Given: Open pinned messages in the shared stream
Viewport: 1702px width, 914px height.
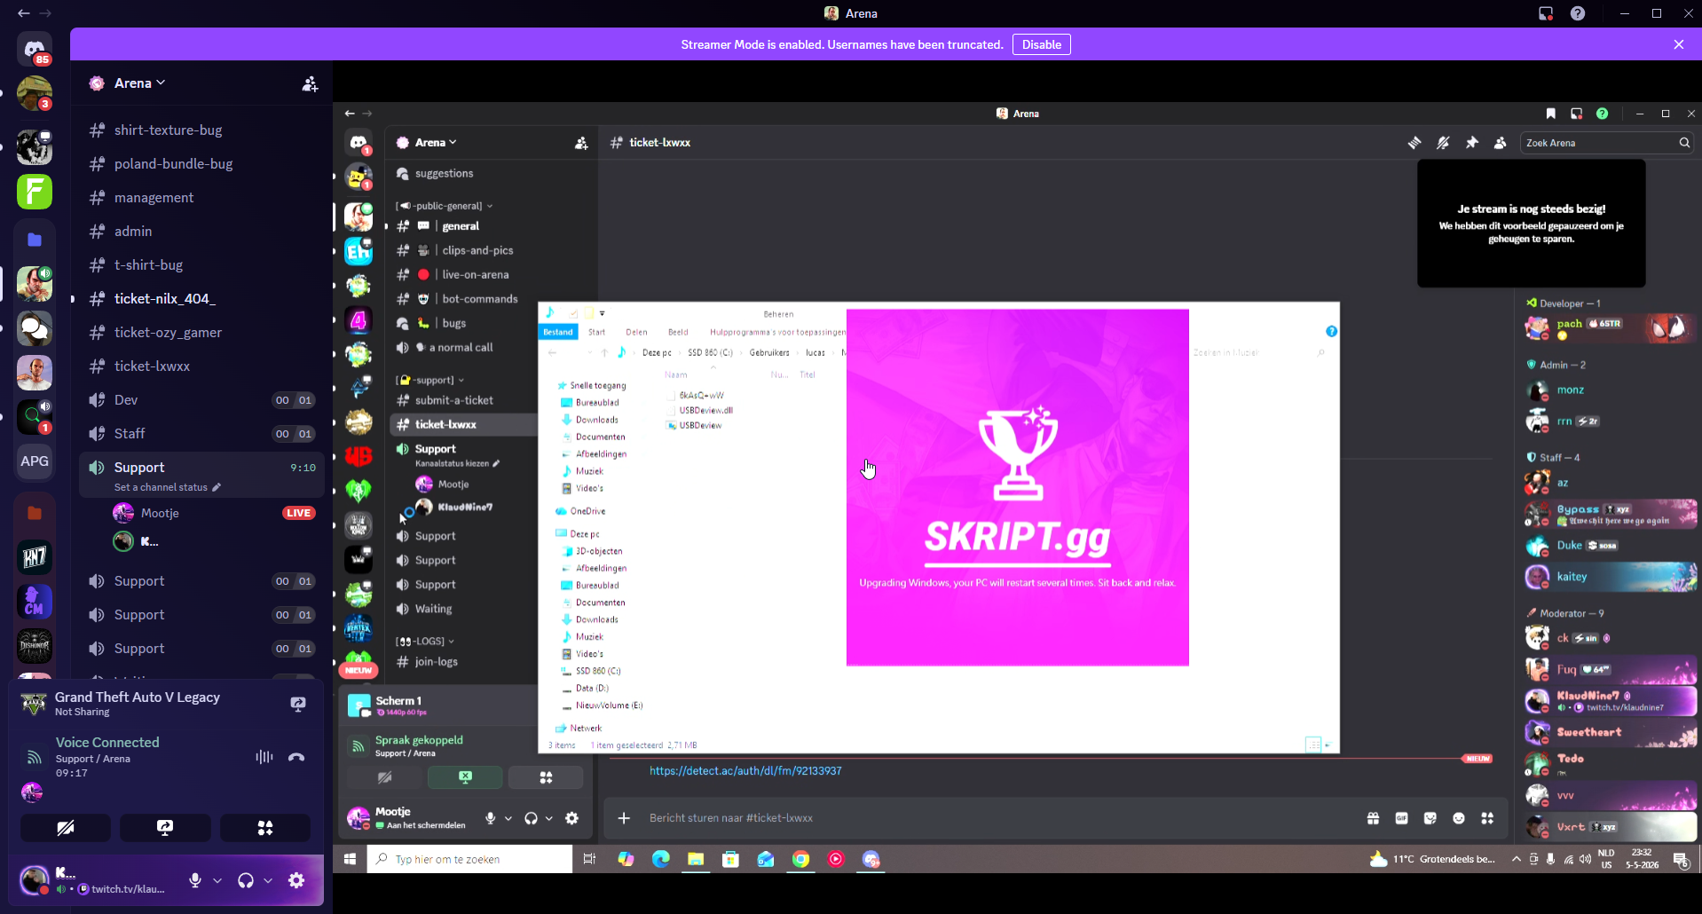Looking at the screenshot, I should pyautogui.click(x=1472, y=143).
